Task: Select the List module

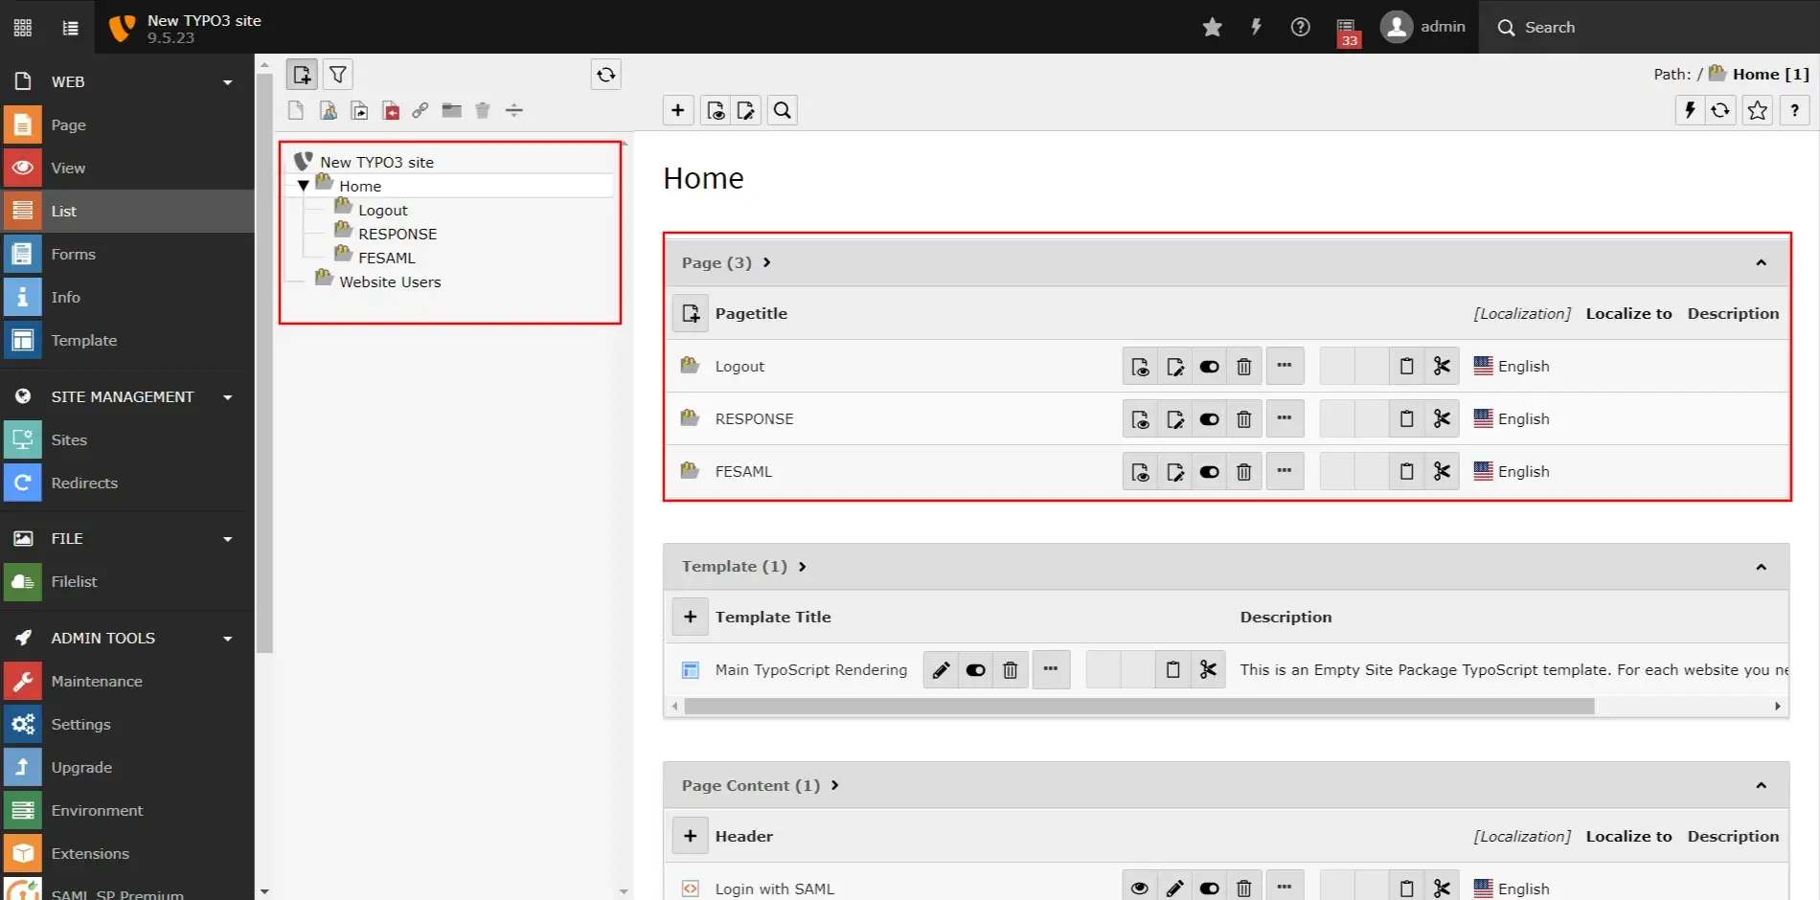Action: point(127,211)
